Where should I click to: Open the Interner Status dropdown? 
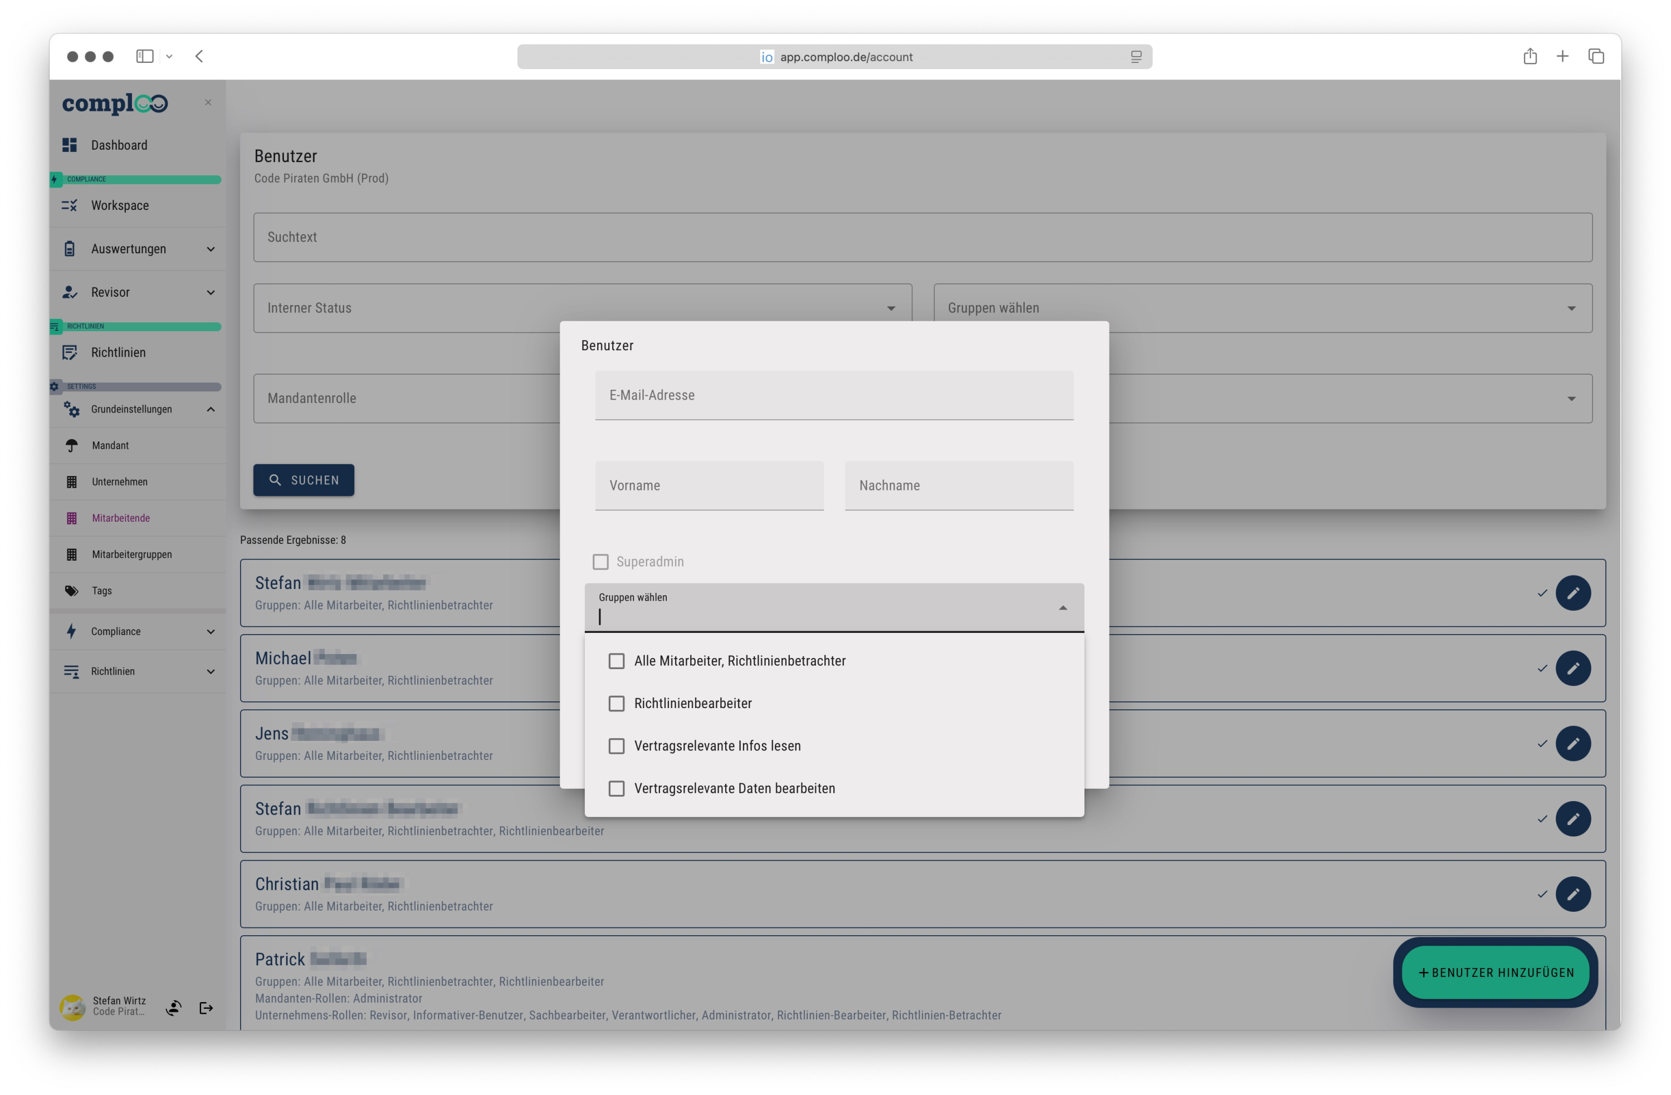point(583,308)
